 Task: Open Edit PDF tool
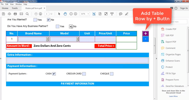[167, 35]
